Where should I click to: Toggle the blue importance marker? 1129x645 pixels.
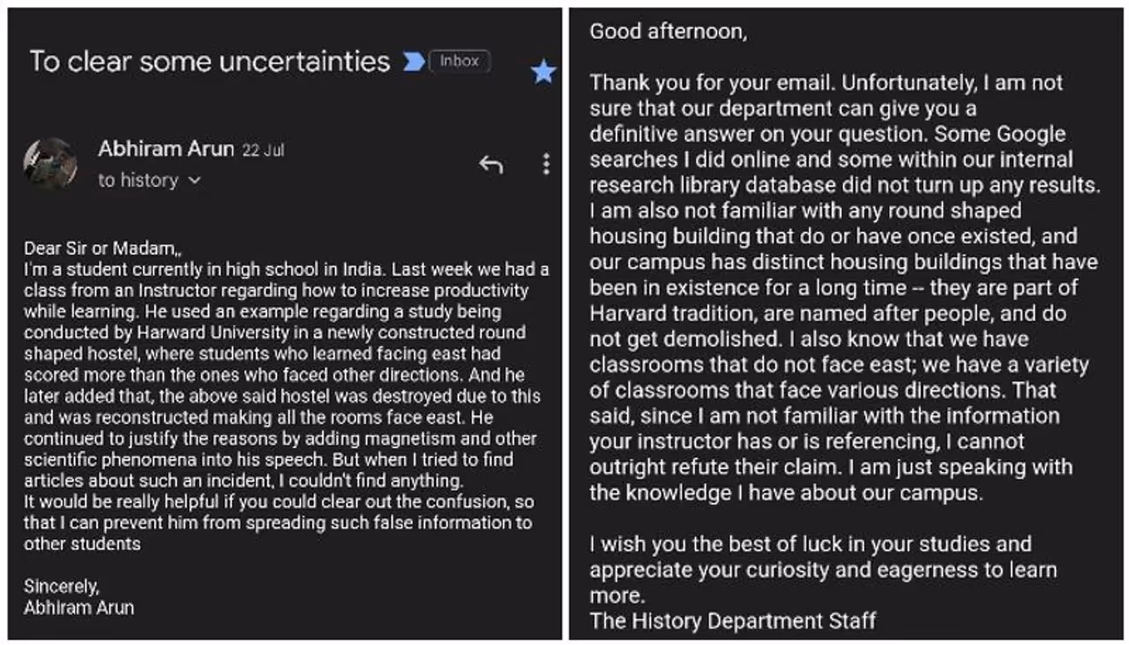coord(413,62)
